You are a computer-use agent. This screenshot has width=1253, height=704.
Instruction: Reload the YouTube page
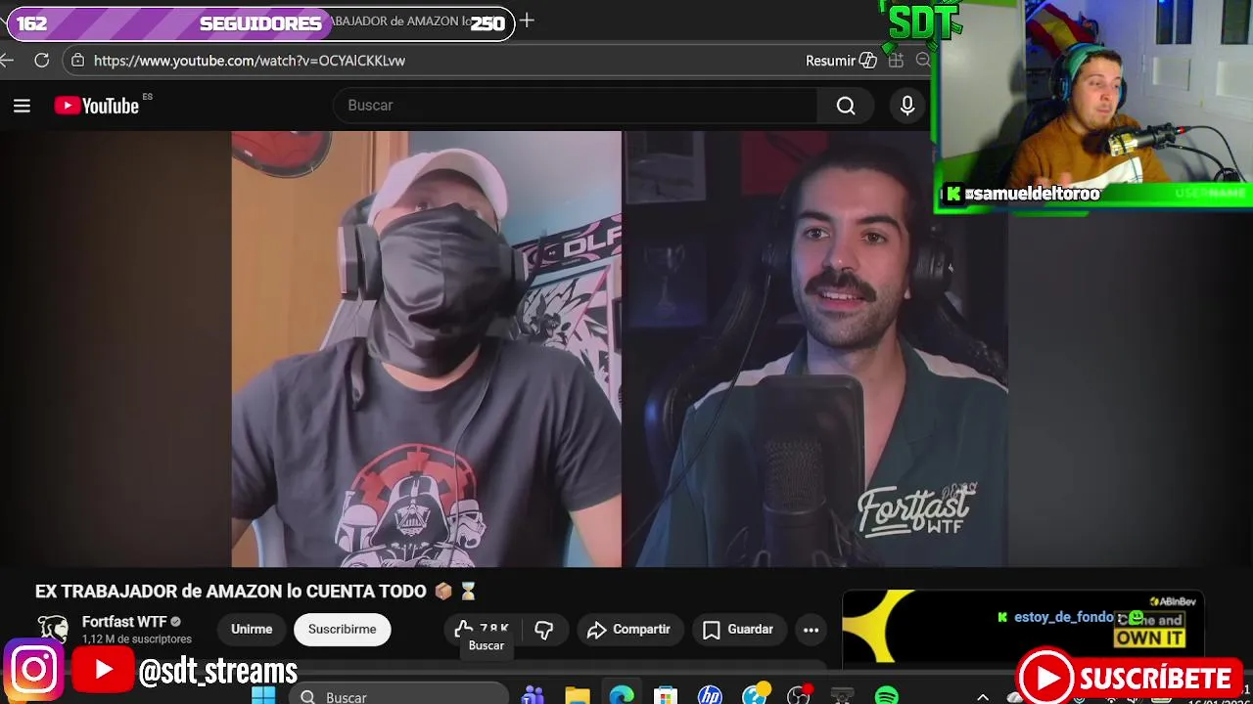click(x=41, y=61)
